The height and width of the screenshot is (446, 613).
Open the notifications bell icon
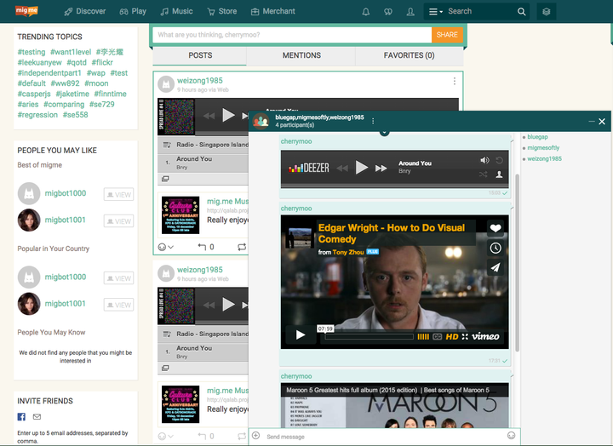(x=366, y=12)
